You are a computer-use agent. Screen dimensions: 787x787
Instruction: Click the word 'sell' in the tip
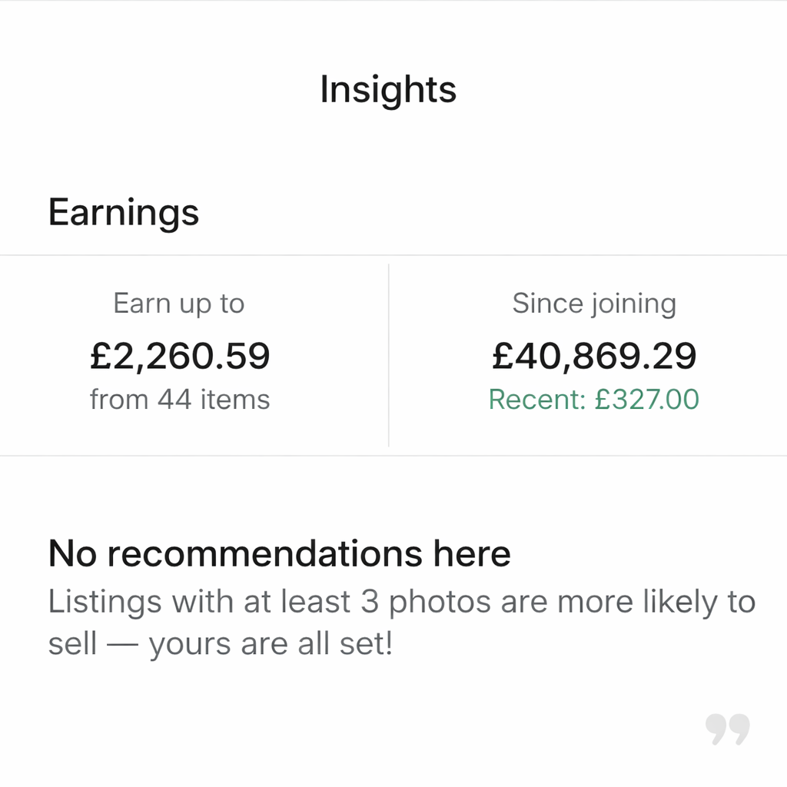coord(72,644)
